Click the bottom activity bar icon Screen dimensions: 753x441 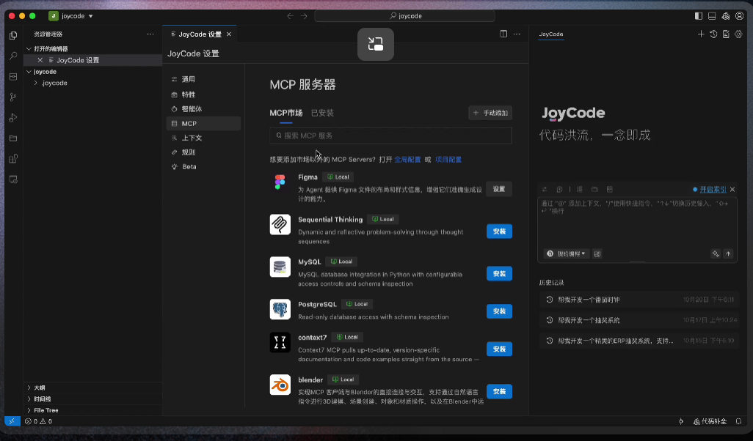(13, 179)
